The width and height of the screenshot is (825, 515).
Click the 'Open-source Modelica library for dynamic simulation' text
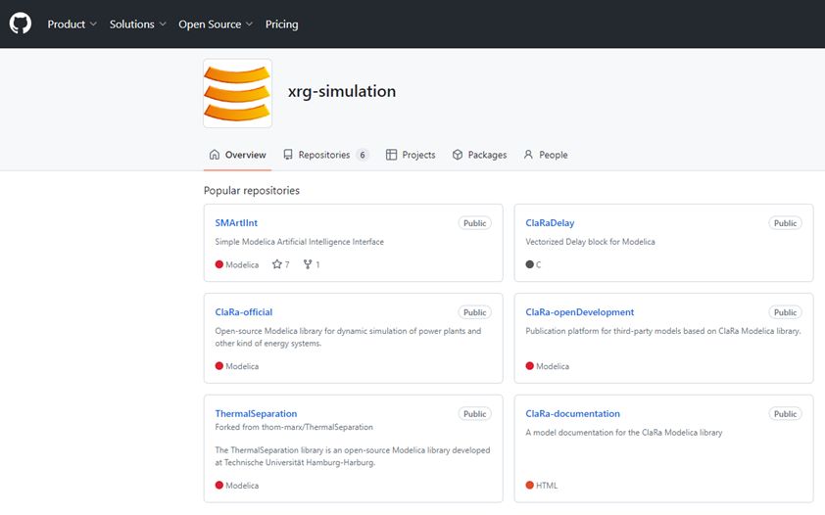coord(348,337)
